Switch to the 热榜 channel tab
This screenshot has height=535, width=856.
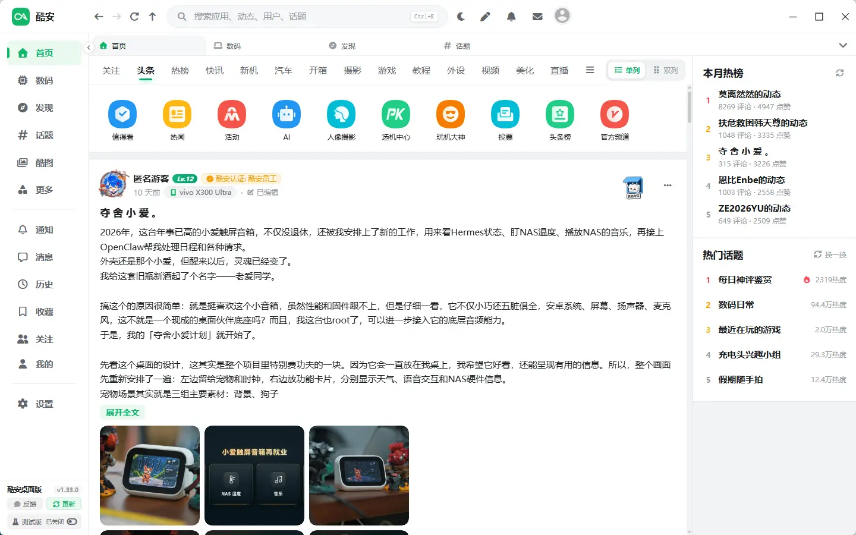click(x=180, y=70)
